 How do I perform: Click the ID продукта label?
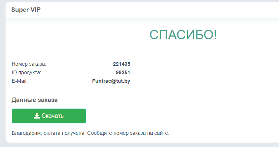pos(26,72)
